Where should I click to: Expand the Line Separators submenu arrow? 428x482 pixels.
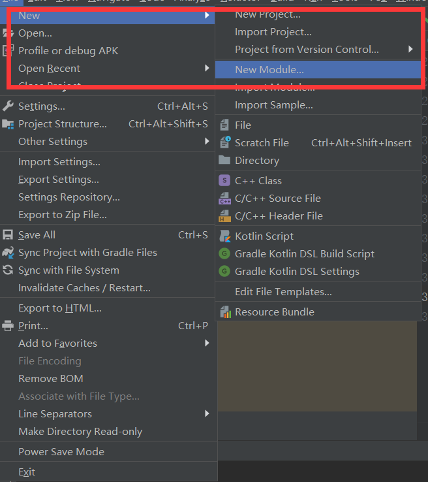[x=207, y=414]
